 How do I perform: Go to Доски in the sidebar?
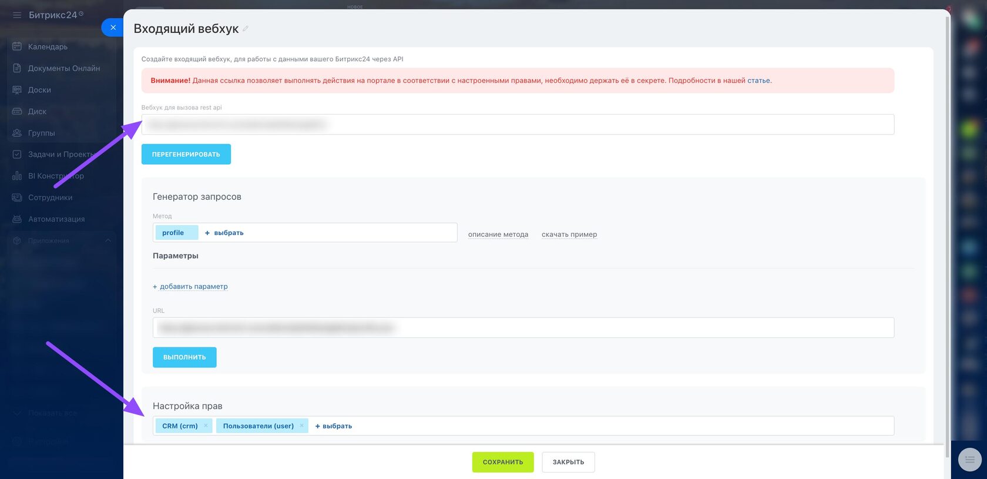(x=39, y=90)
